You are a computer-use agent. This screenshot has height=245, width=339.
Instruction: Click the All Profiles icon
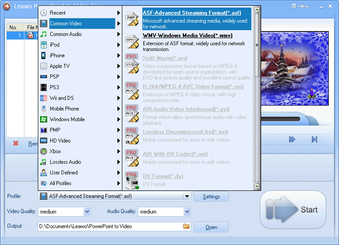pos(44,183)
